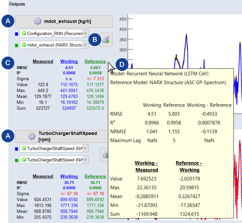Click callout marker D on the tooltip
242x223 pixels.
tap(122, 65)
